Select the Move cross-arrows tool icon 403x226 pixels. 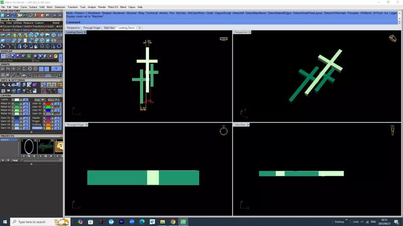click(25, 46)
